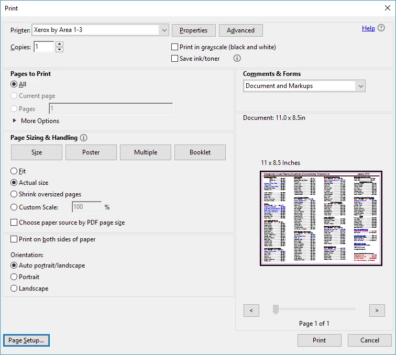Enable Print in grayscale checkbox
The width and height of the screenshot is (396, 355).
pyautogui.click(x=174, y=47)
